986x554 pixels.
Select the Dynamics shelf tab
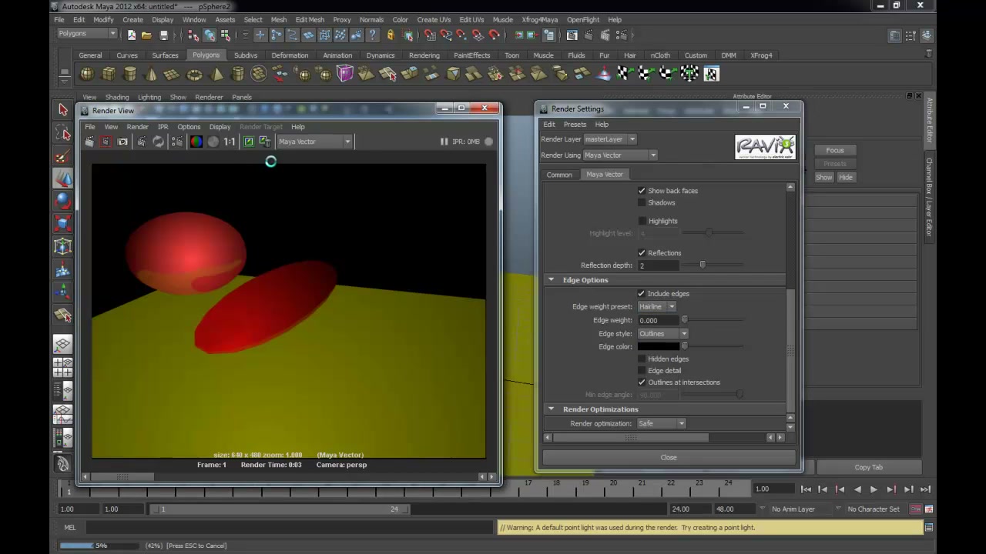pos(381,55)
